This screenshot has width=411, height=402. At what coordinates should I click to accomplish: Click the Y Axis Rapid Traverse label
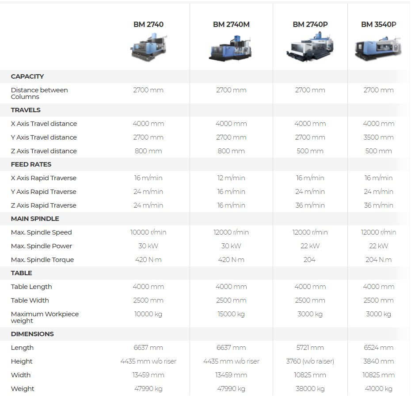[x=43, y=192]
